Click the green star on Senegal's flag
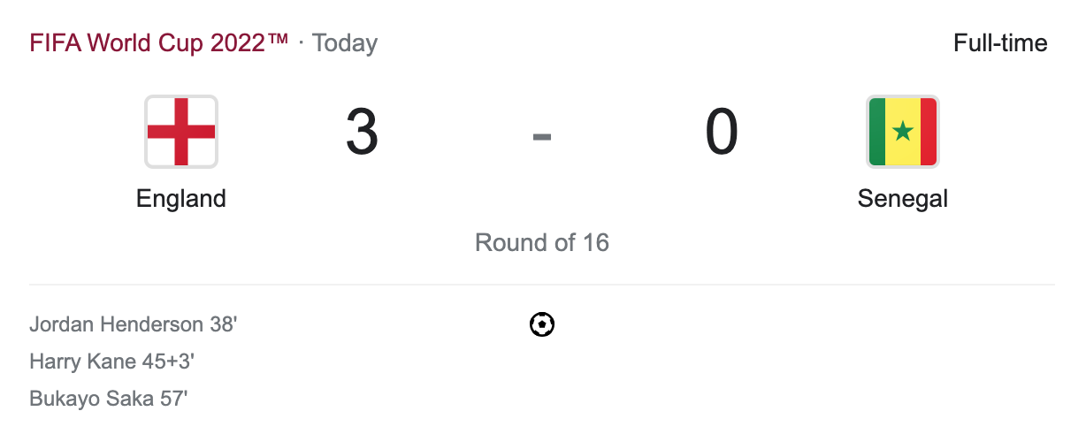This screenshot has width=1086, height=434. pyautogui.click(x=903, y=133)
